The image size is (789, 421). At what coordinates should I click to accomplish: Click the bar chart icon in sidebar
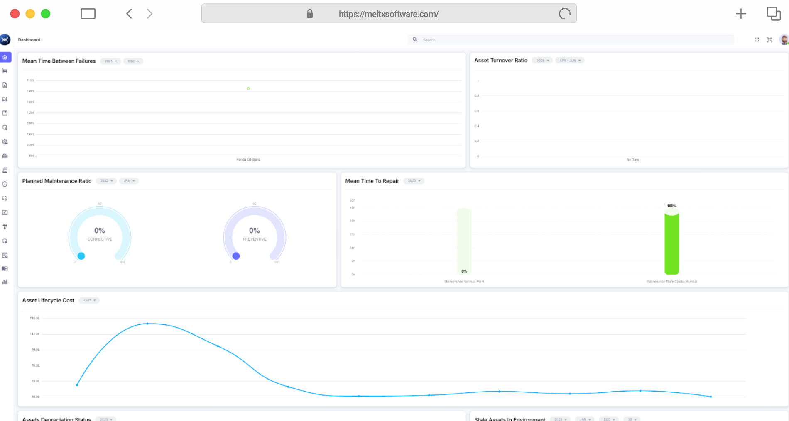pos(5,282)
